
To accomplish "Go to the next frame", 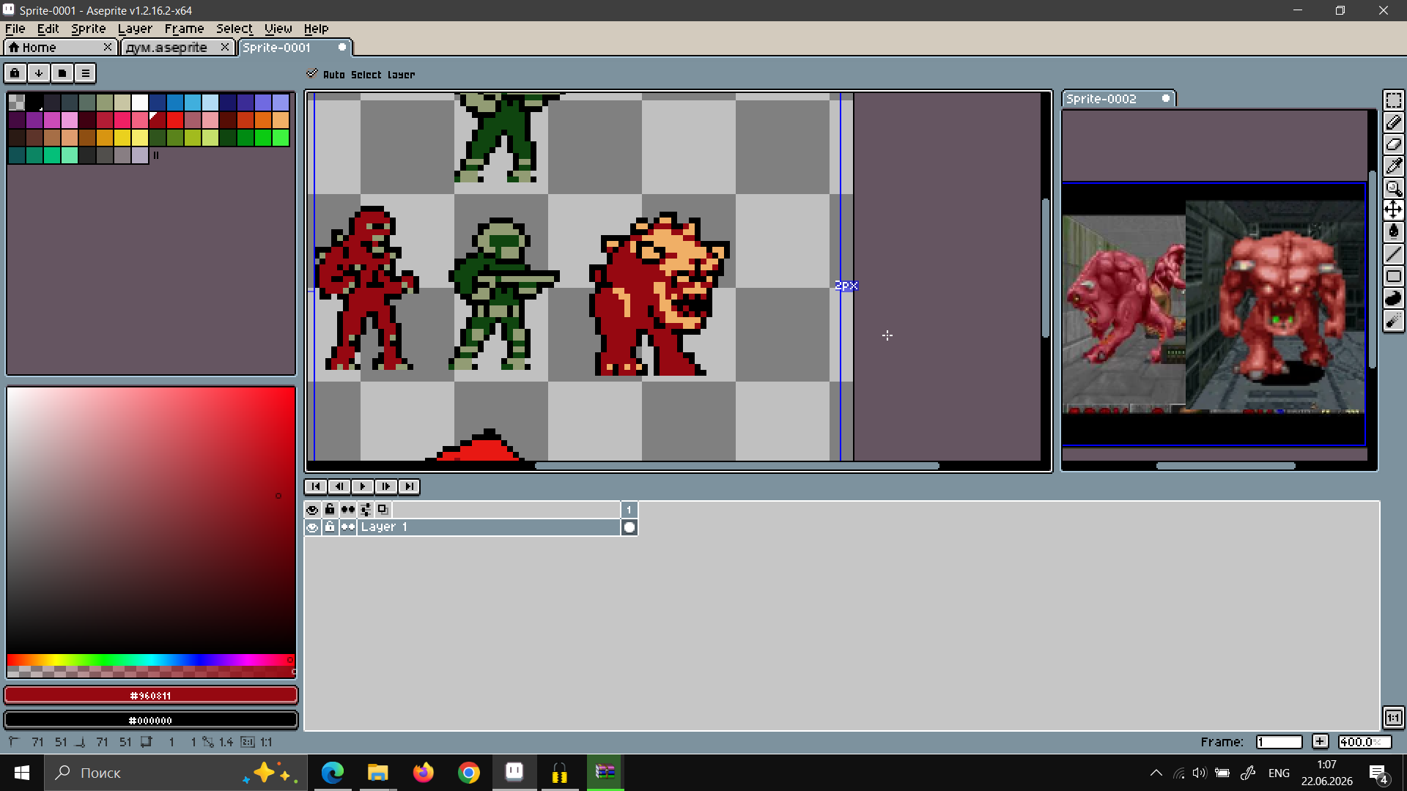I will pyautogui.click(x=385, y=486).
